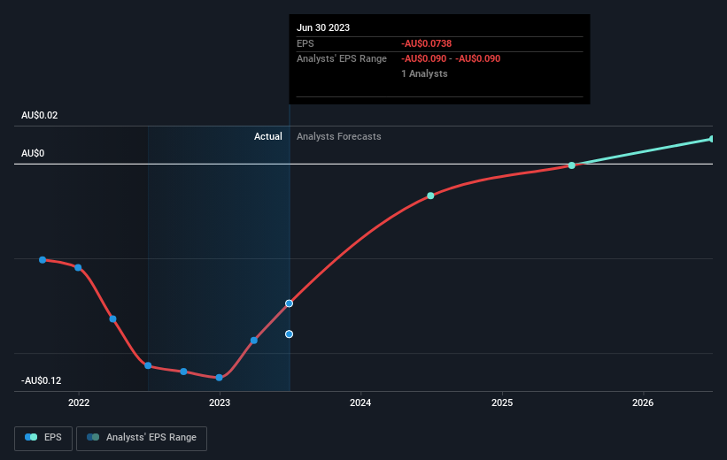Select the EPS point after early 2022 drop
The image size is (727, 460).
[x=112, y=318]
